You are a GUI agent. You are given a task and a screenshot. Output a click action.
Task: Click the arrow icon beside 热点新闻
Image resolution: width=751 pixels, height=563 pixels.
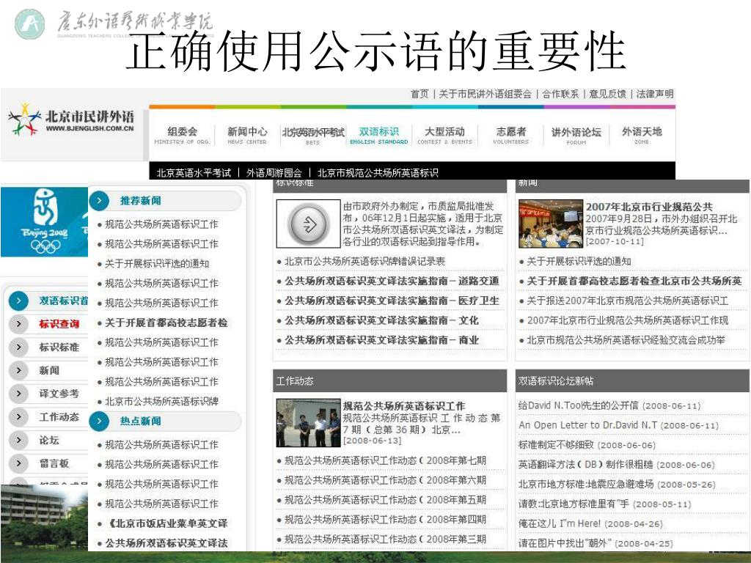(x=99, y=421)
